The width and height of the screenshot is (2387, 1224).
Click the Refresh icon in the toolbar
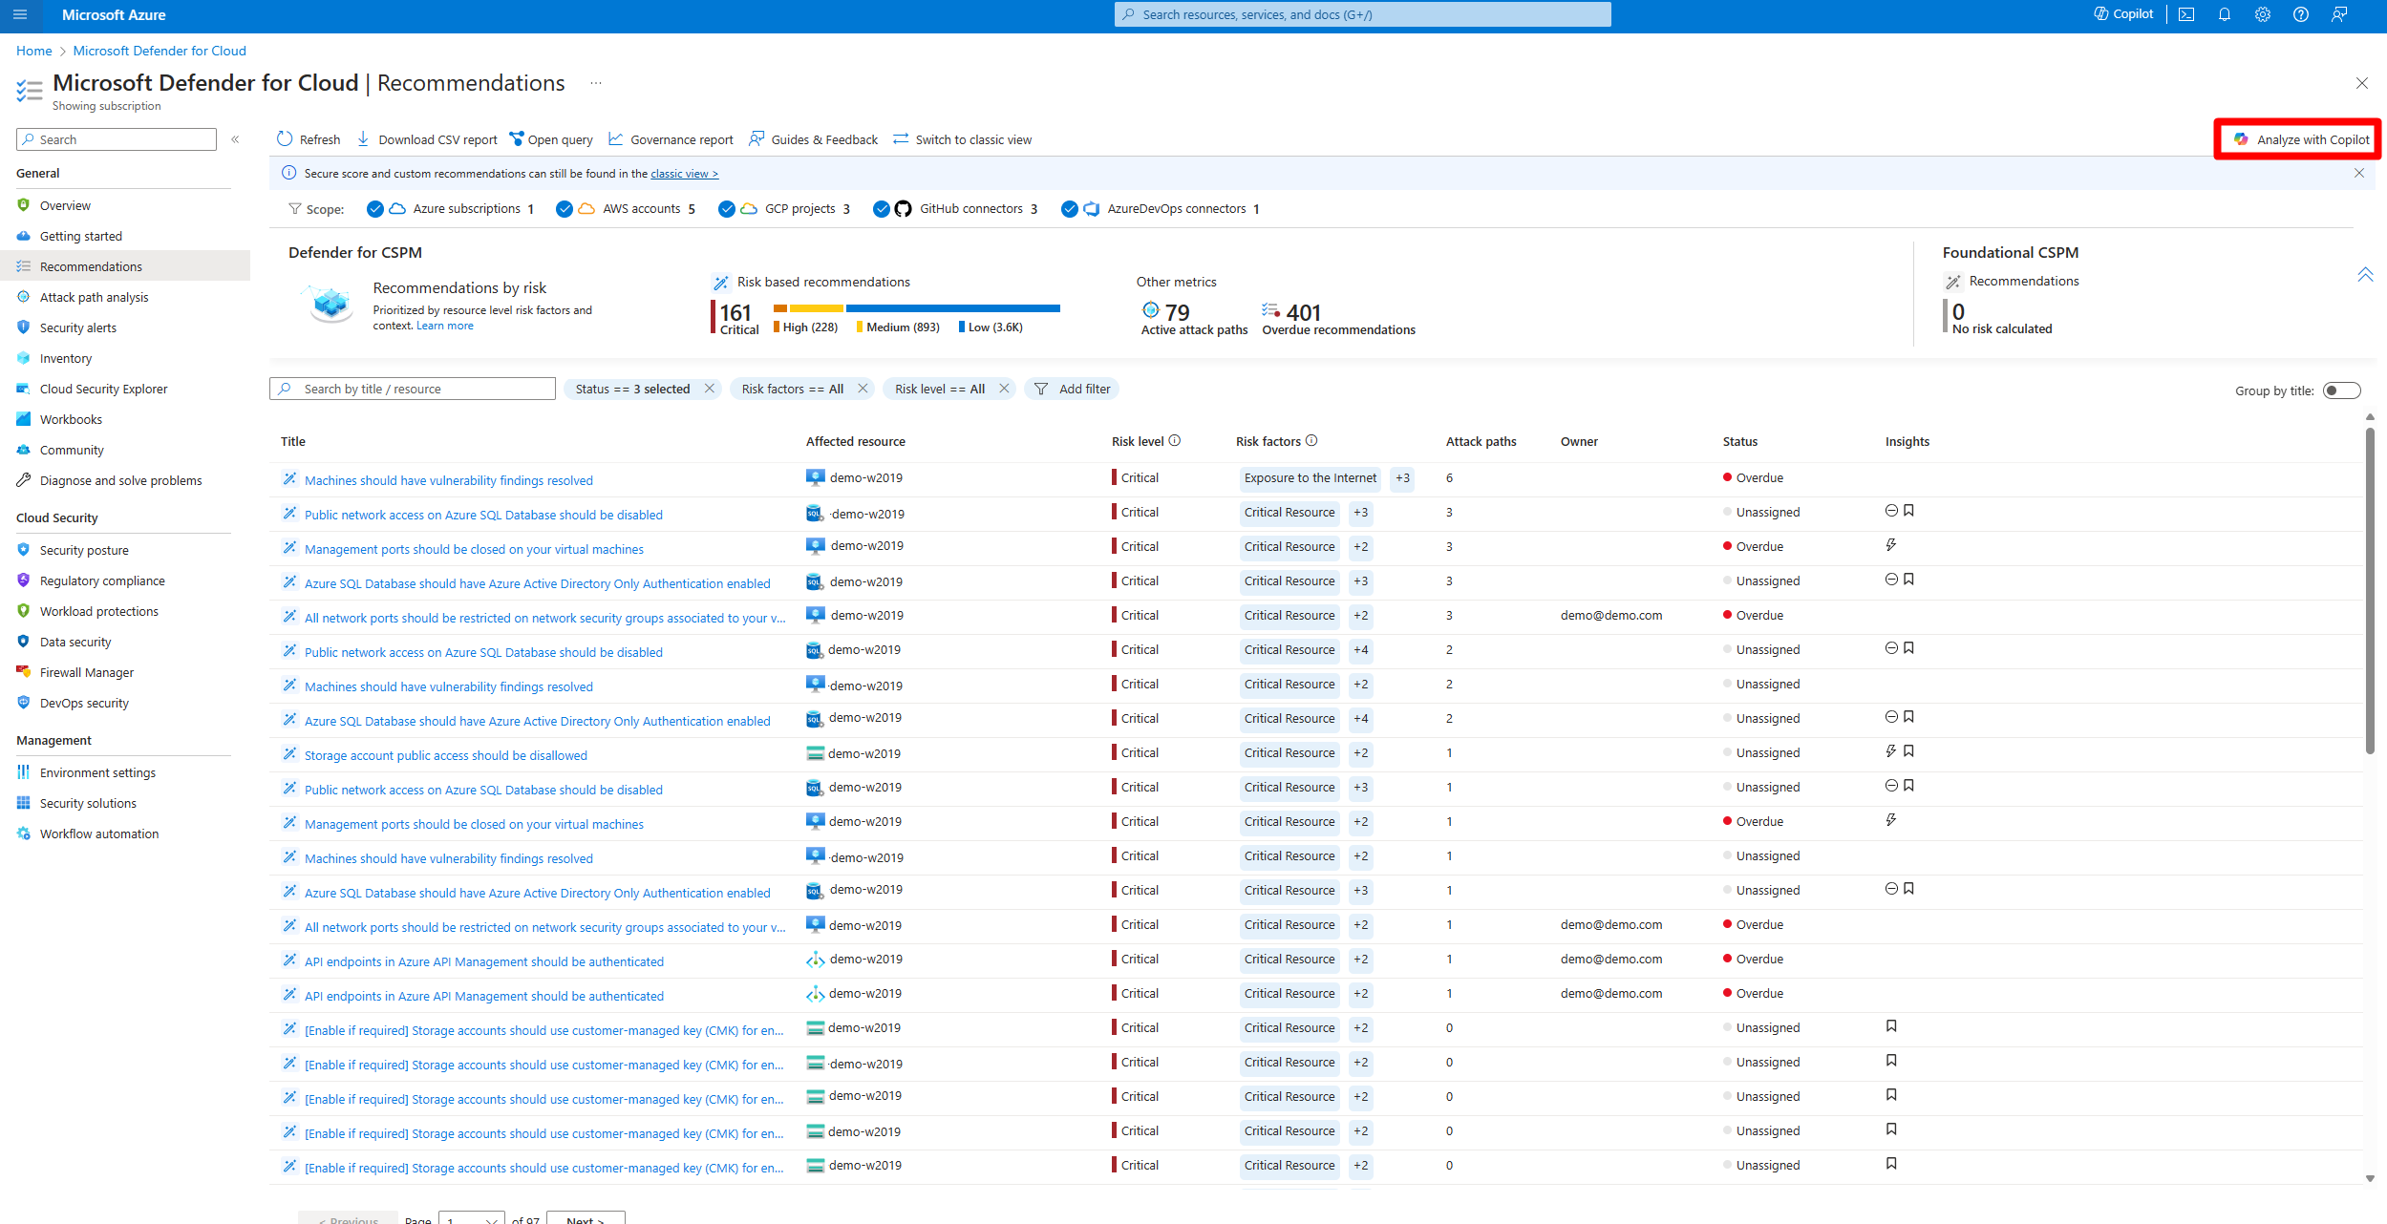tap(285, 139)
